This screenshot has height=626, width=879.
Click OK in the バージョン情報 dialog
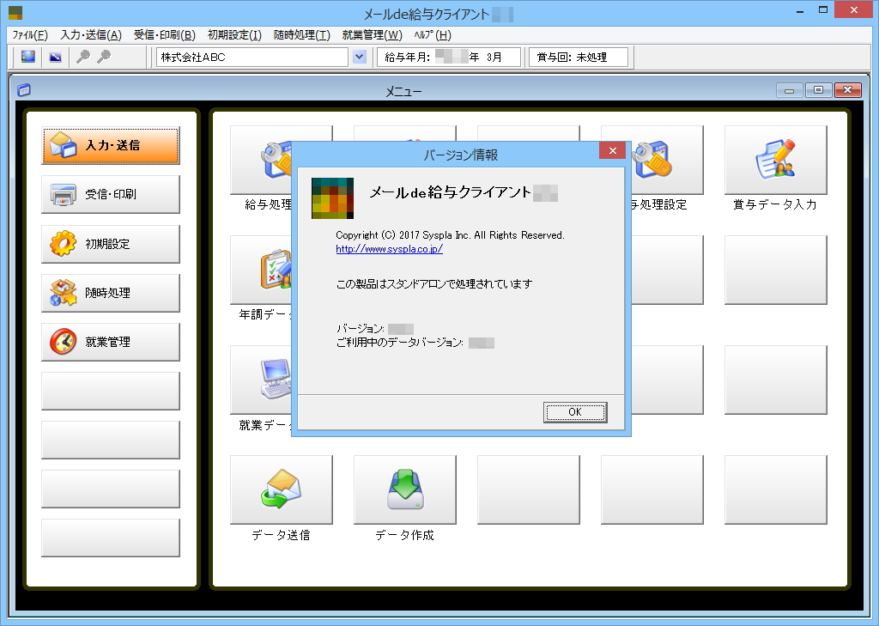click(575, 412)
